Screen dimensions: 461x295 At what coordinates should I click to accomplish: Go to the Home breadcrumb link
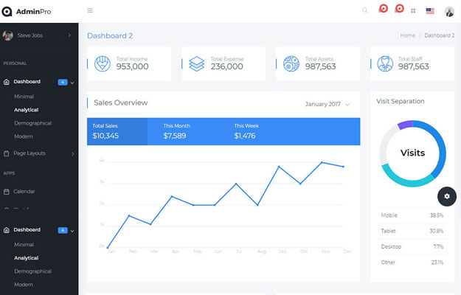click(407, 35)
